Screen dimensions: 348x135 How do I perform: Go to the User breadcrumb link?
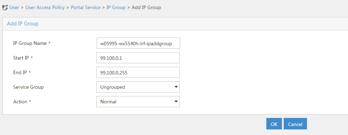14,7
